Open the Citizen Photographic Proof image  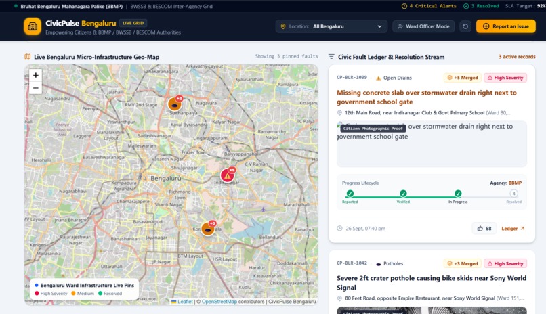pos(432,143)
